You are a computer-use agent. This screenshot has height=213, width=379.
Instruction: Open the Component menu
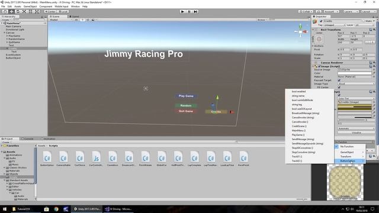coord(46,7)
